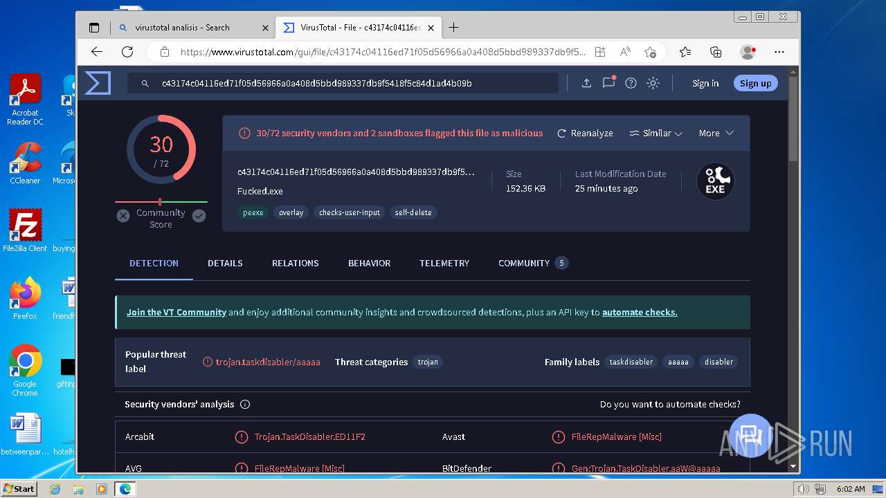Switch to the RELATIONS tab
Image resolution: width=886 pixels, height=498 pixels.
point(296,263)
